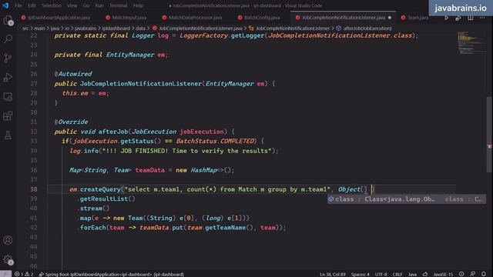The width and height of the screenshot is (493, 277).
Task: Switch to the MatchInput.java tab
Action: click(126, 18)
